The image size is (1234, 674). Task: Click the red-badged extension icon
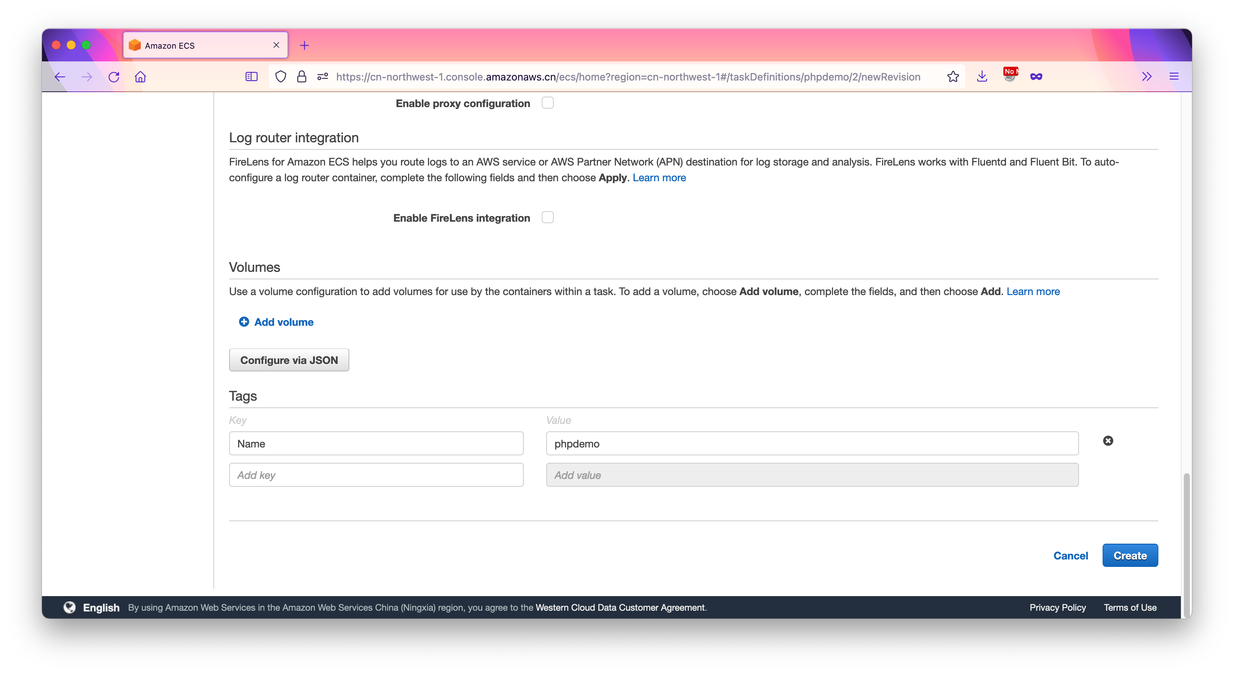pyautogui.click(x=1010, y=75)
